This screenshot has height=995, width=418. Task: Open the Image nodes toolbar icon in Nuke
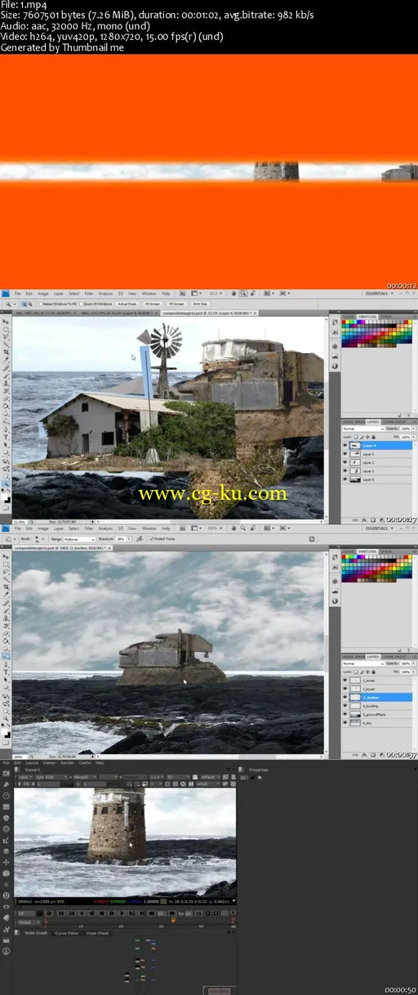[x=6, y=773]
